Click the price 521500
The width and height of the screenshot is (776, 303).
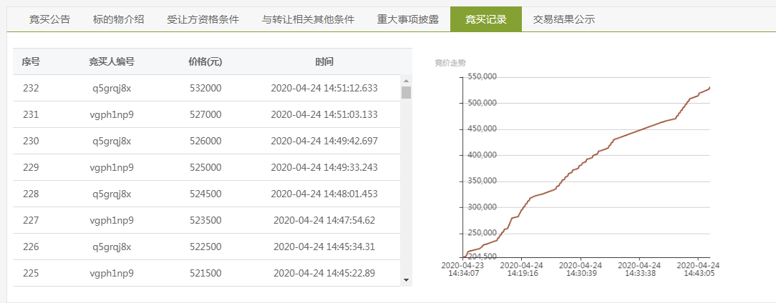coord(205,273)
